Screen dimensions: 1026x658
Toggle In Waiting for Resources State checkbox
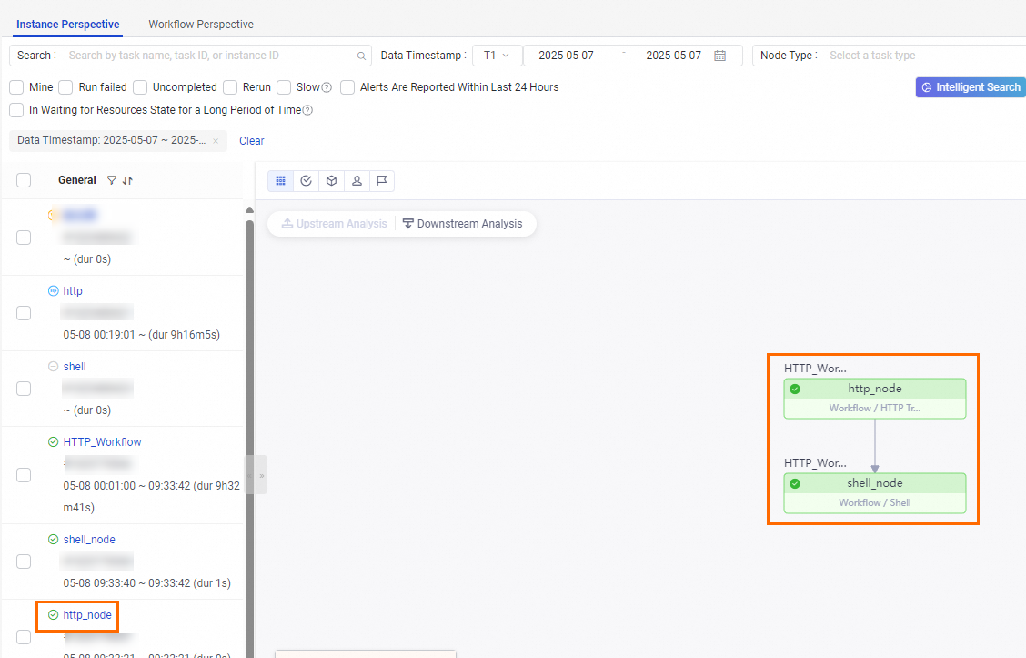[16, 110]
